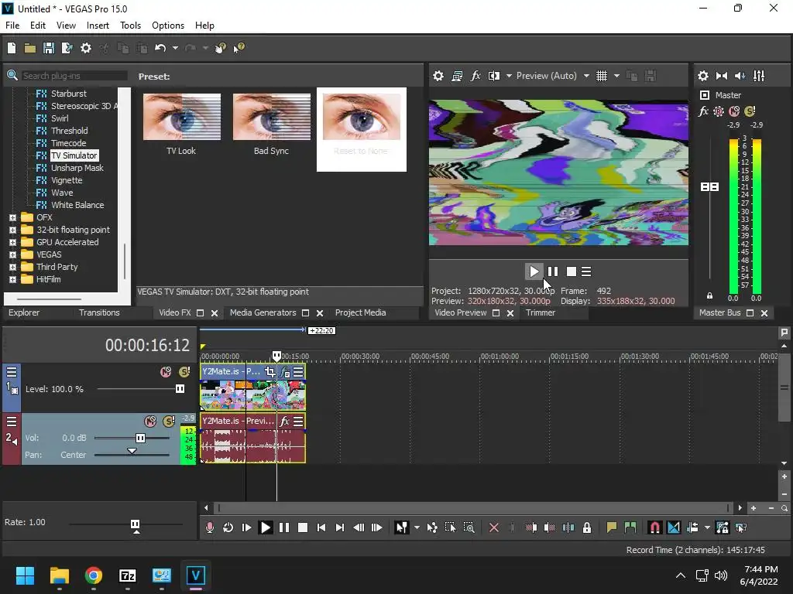Toggle Enable Snapping magnet icon
Screen dimensions: 793x594
tap(654, 527)
